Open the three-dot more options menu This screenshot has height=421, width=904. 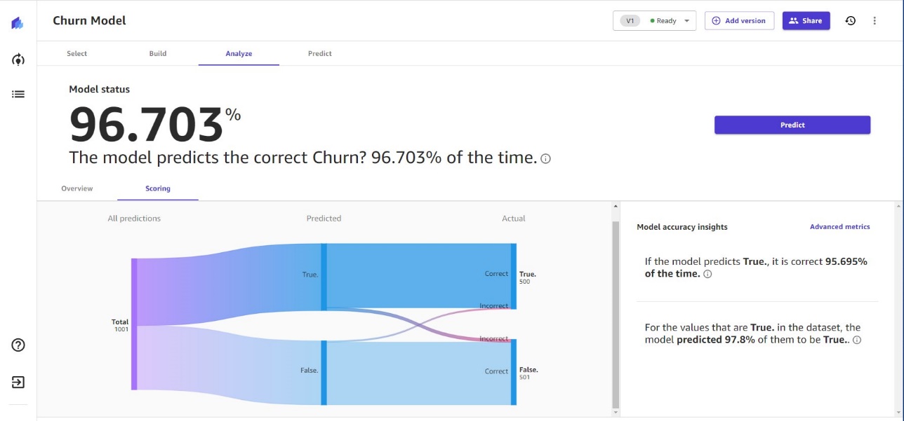875,21
